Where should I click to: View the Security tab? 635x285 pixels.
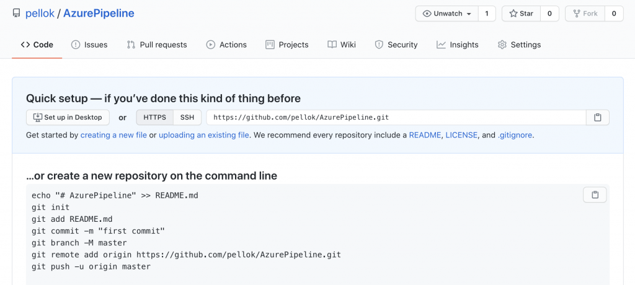(x=396, y=45)
